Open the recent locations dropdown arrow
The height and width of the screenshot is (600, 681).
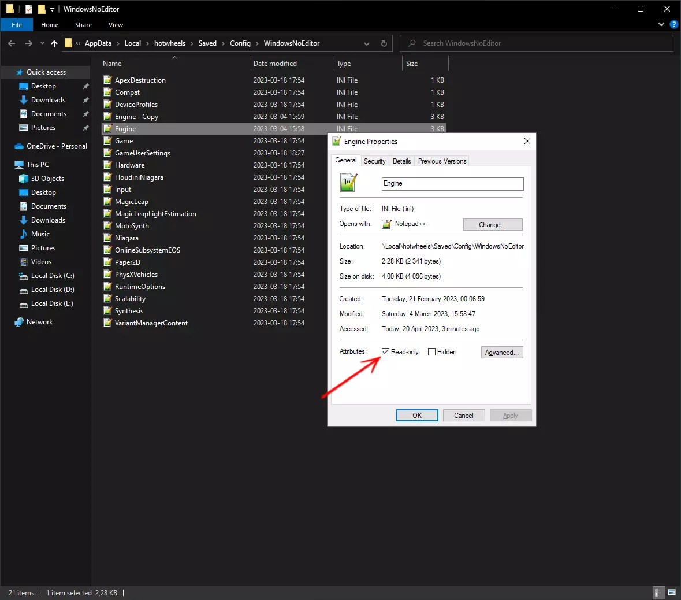(42, 43)
